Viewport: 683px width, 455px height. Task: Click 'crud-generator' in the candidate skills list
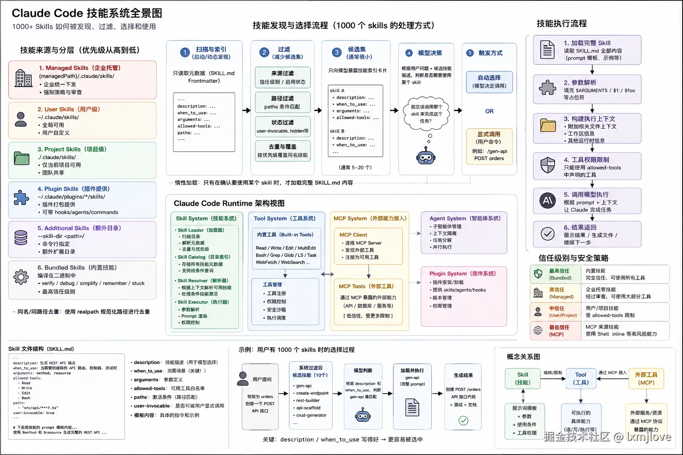click(x=311, y=415)
